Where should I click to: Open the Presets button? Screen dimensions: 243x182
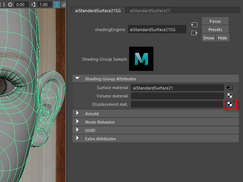tap(215, 30)
